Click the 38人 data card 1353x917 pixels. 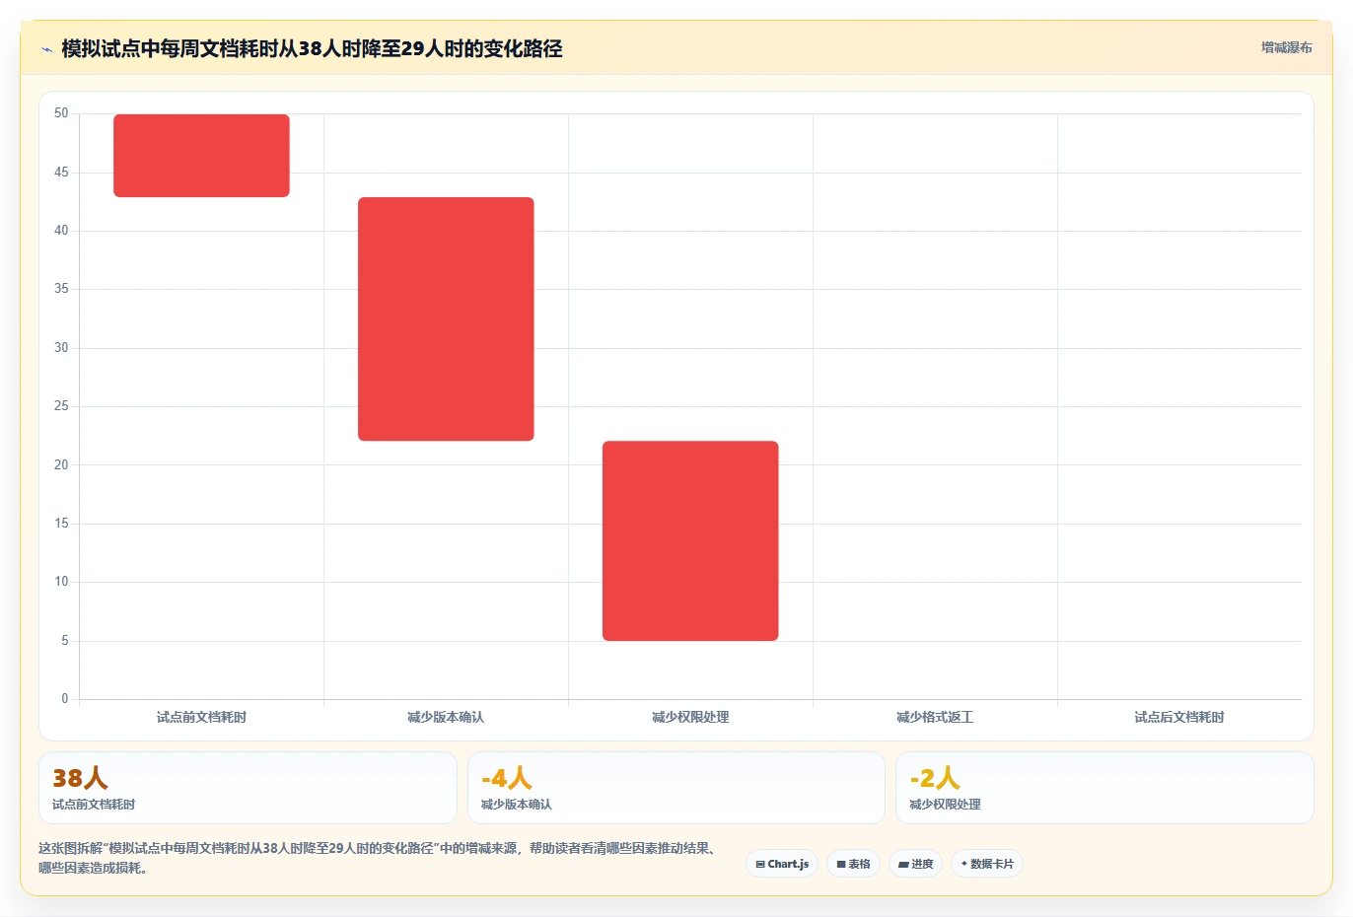click(x=248, y=788)
